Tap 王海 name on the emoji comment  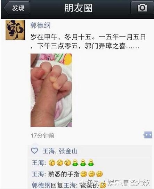(38, 163)
